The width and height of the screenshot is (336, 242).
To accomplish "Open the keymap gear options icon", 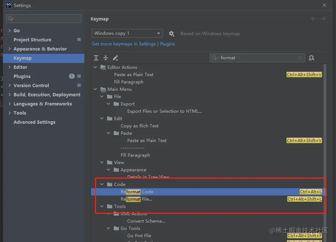I will 171,34.
